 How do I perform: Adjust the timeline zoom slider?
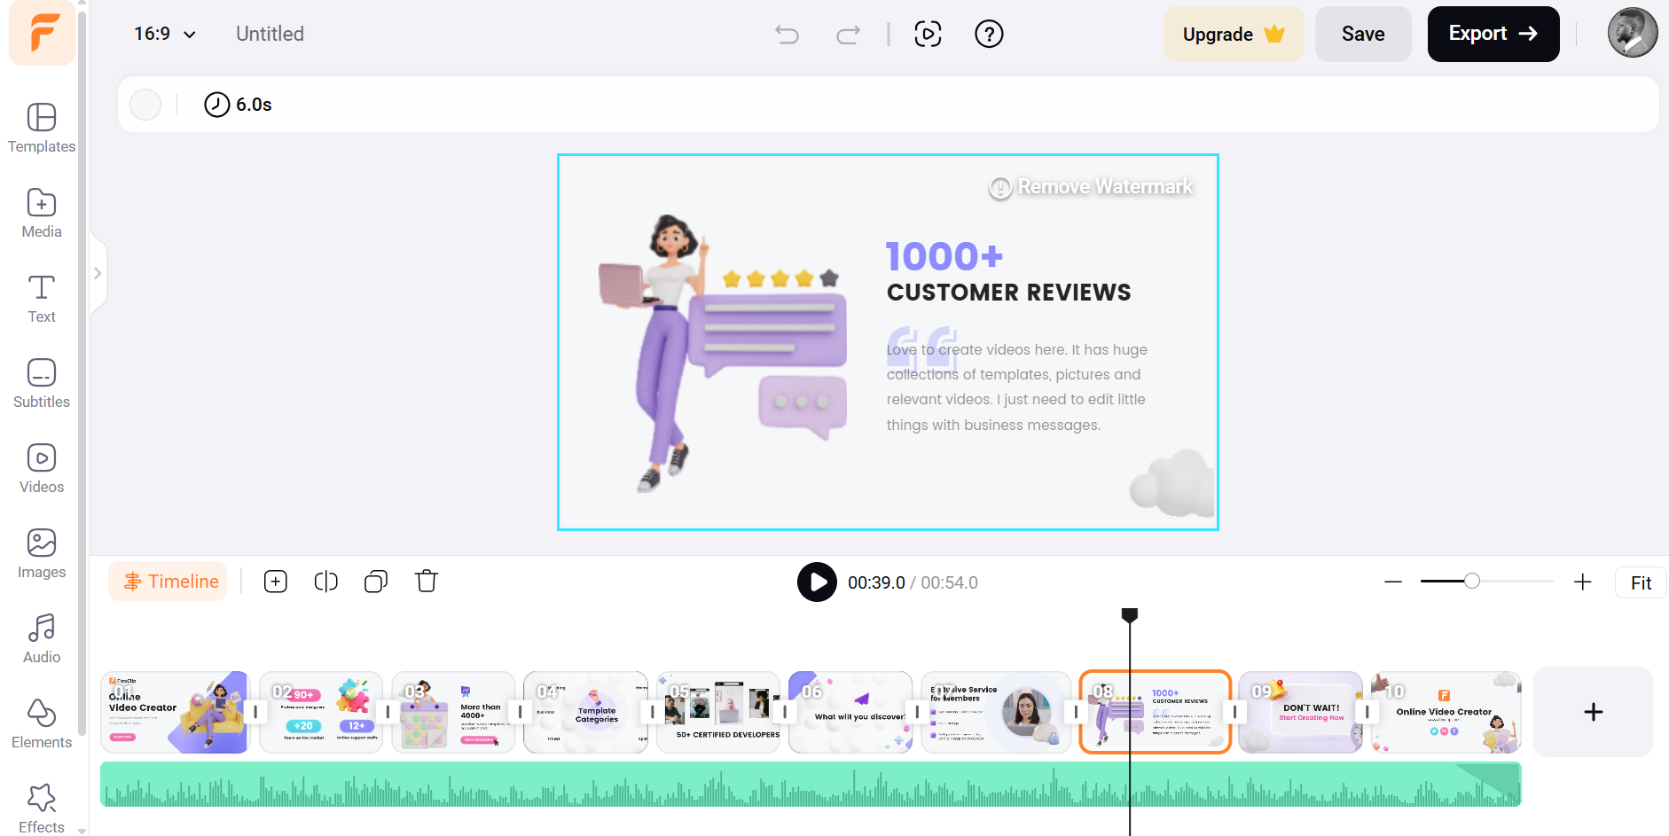pos(1472,582)
